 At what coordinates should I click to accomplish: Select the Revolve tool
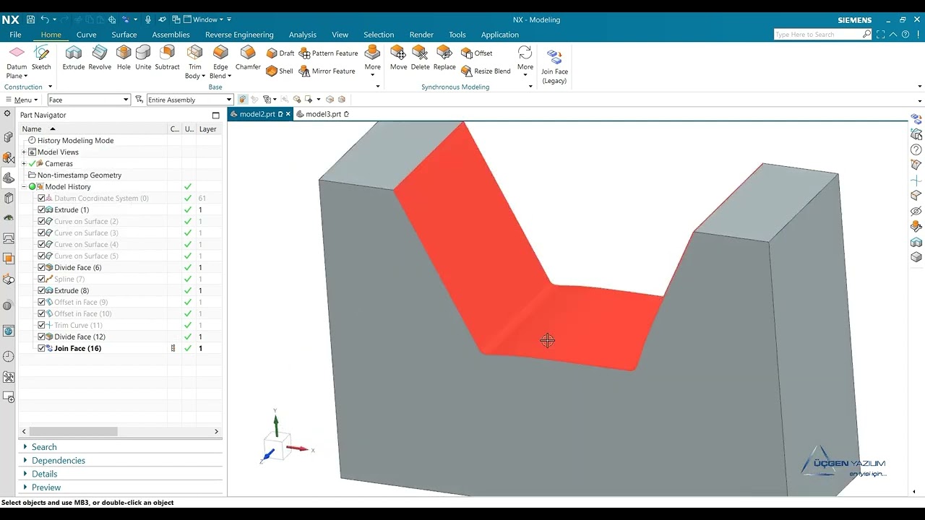pos(100,58)
